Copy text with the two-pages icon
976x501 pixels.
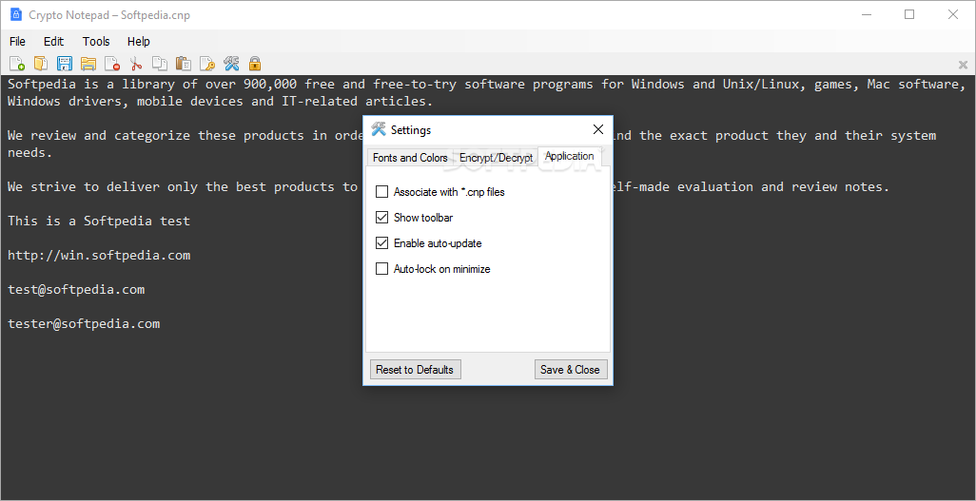click(160, 64)
